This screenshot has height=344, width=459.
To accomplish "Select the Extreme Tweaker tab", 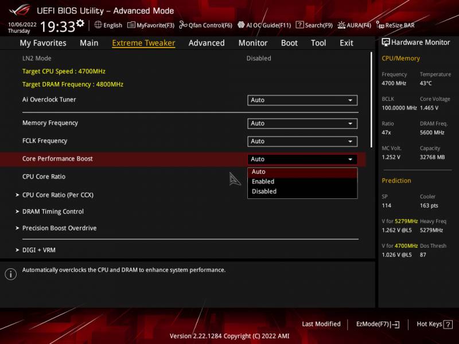I will [x=144, y=43].
